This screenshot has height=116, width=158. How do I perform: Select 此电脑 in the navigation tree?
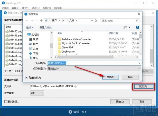pyautogui.click(x=33, y=34)
